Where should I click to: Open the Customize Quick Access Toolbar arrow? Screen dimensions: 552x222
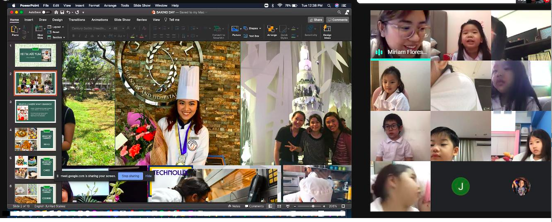(83, 12)
